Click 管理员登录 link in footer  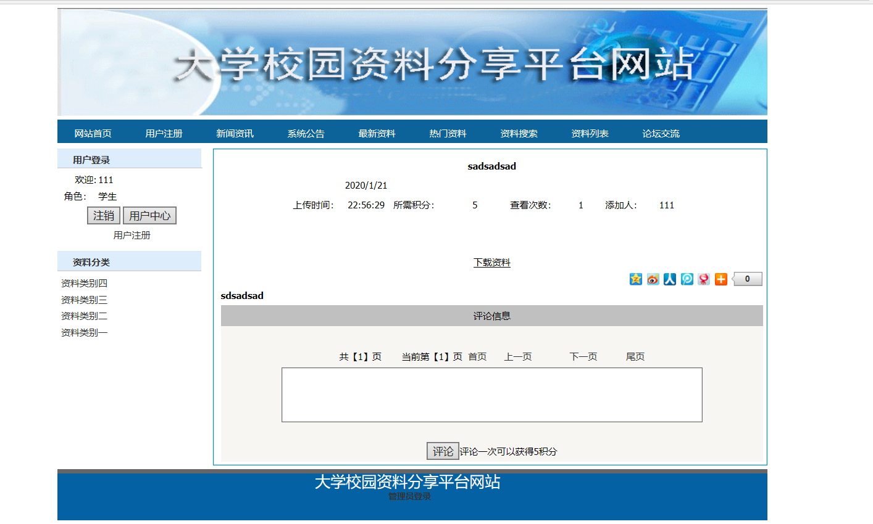pos(409,497)
